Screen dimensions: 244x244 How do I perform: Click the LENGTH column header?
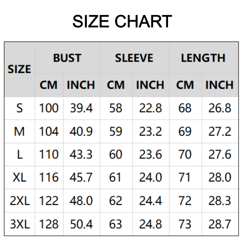tap(203, 58)
